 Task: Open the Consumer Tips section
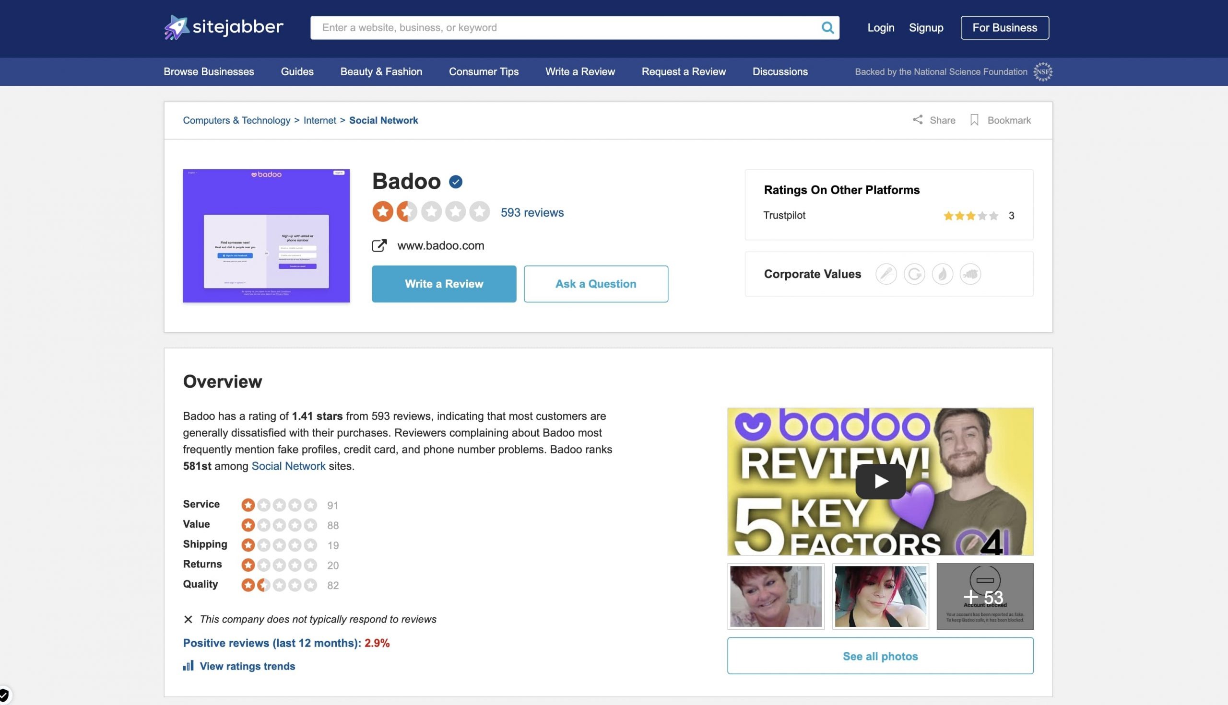pos(483,71)
